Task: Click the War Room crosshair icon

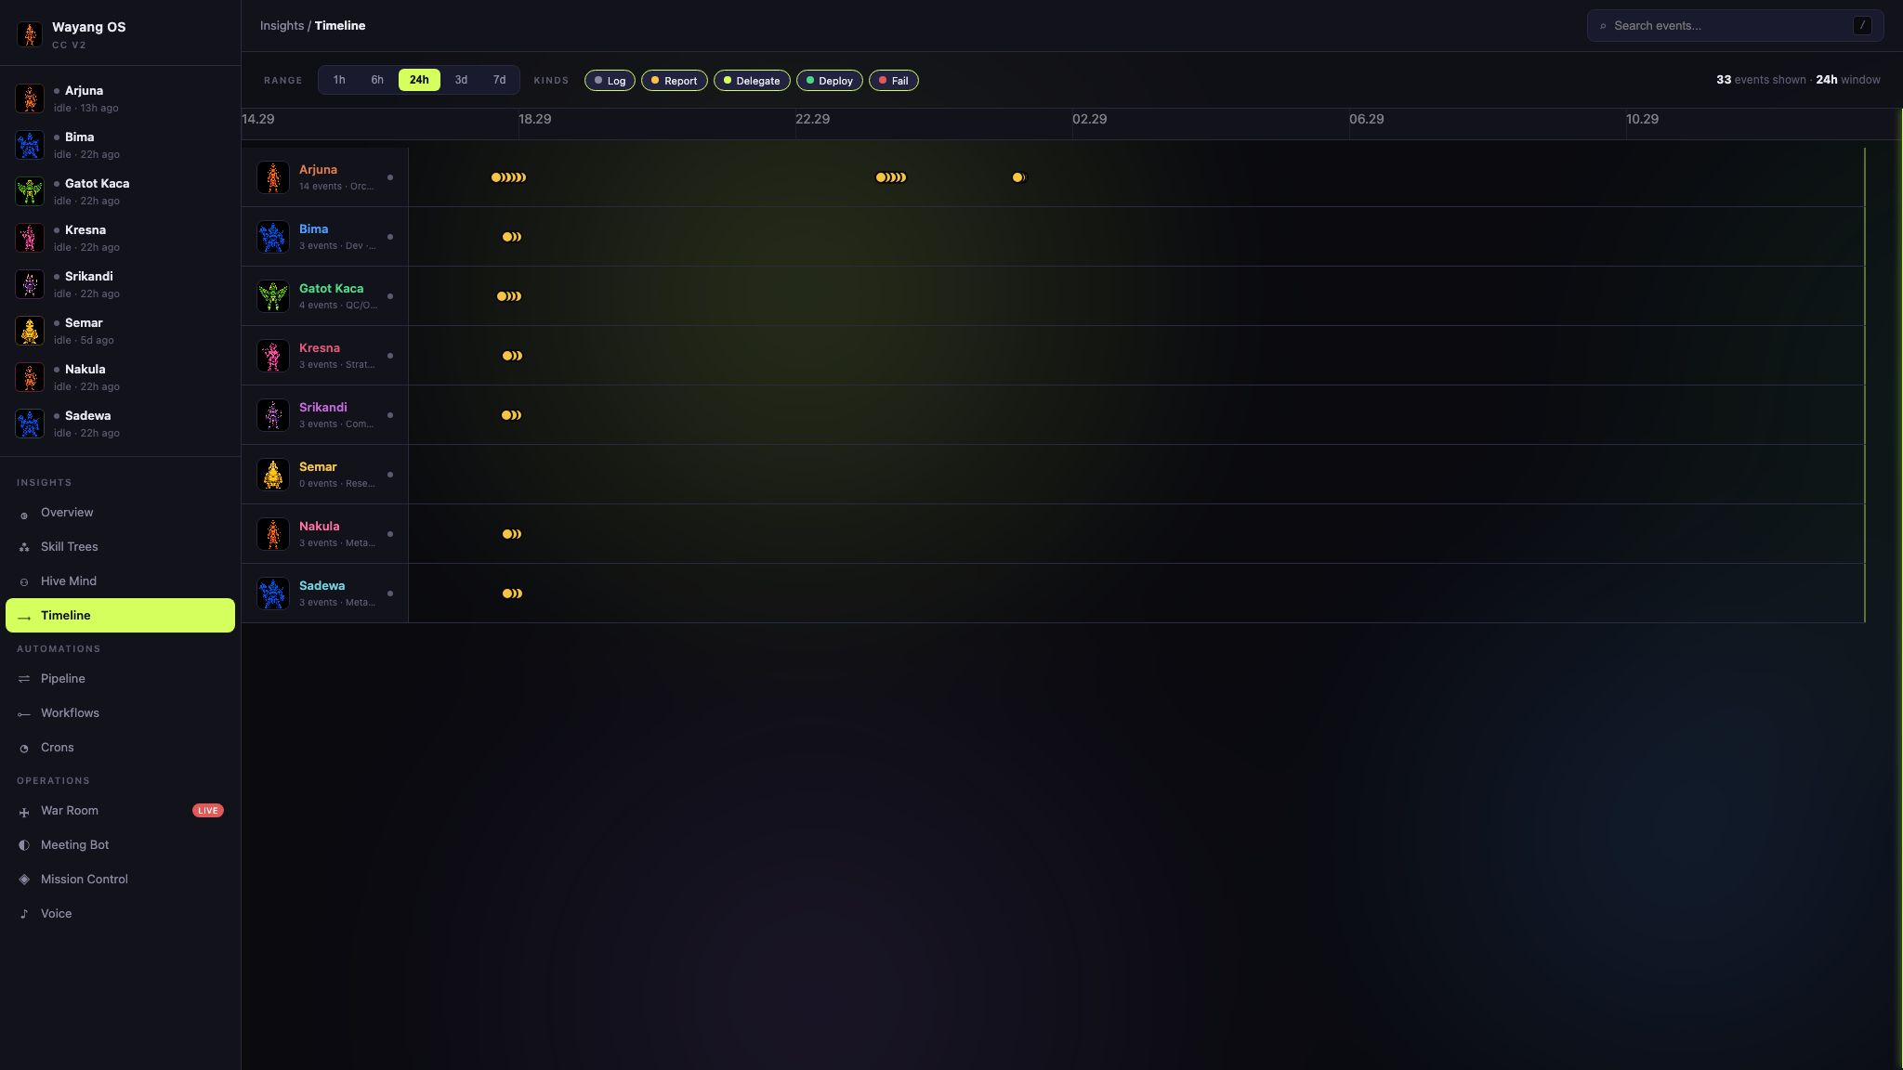Action: pos(24,812)
